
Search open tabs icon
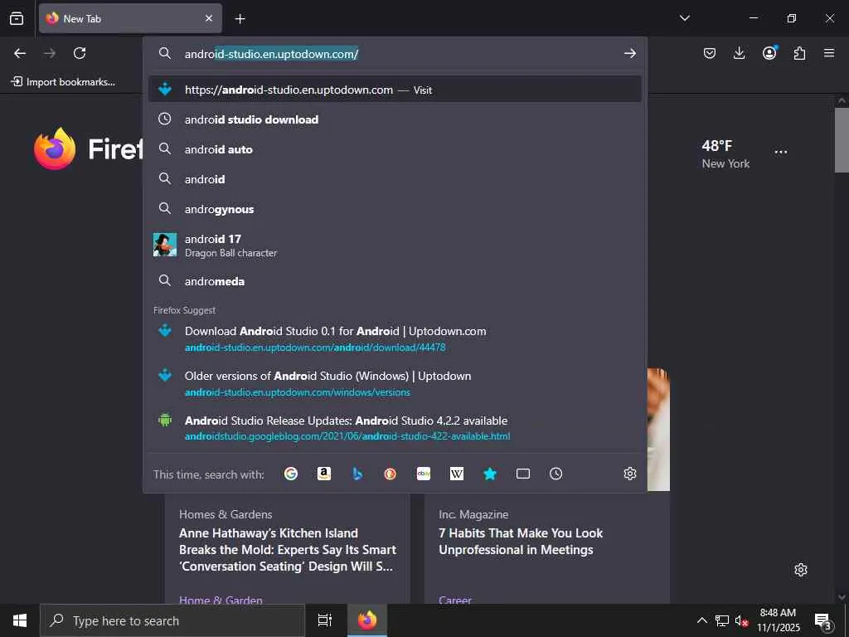(x=523, y=474)
